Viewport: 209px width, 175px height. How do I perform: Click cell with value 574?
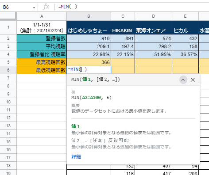tap(154, 38)
